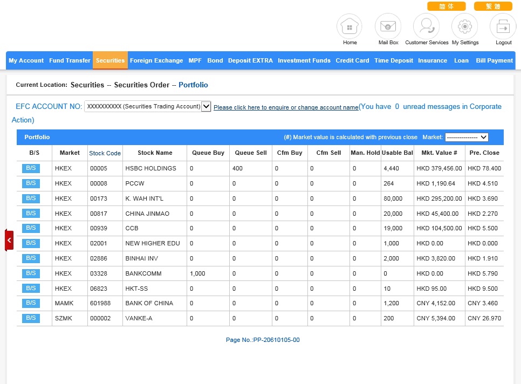Sort by Stock Code column header
The width and height of the screenshot is (521, 384).
(105, 153)
